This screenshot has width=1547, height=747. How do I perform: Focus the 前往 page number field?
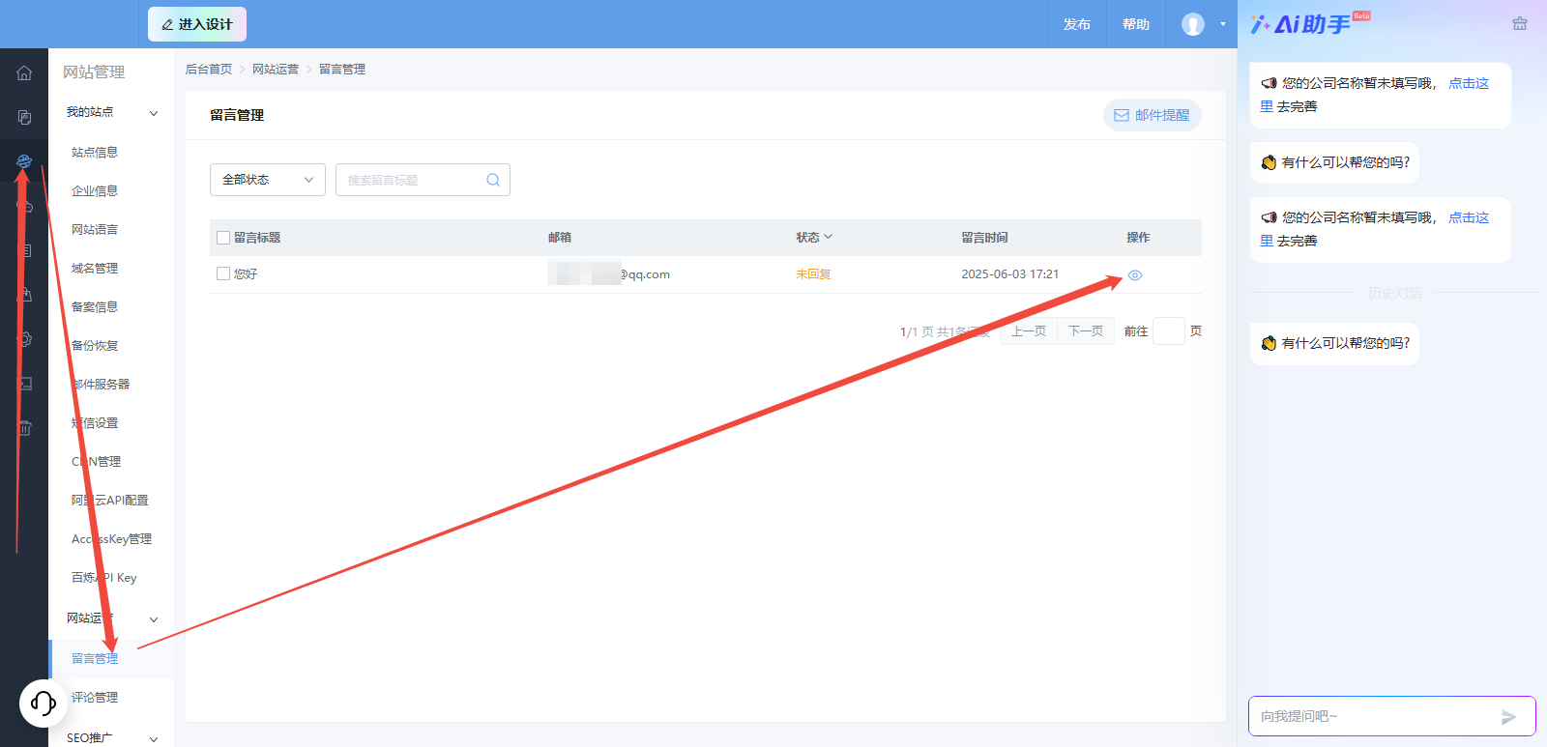[1169, 331]
